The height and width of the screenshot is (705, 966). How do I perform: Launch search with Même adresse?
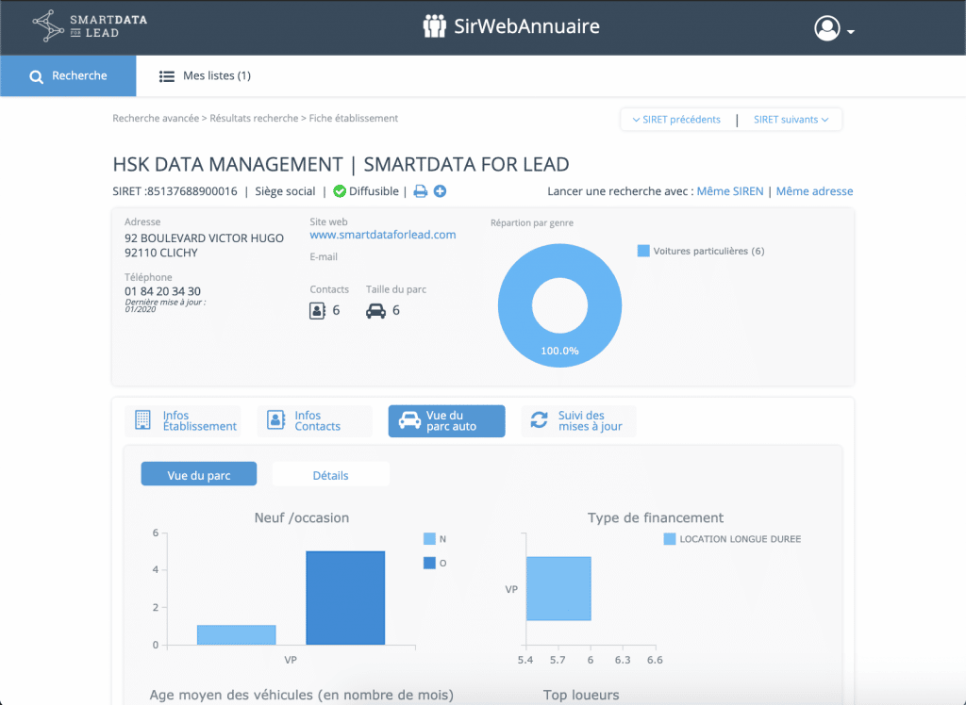click(814, 191)
